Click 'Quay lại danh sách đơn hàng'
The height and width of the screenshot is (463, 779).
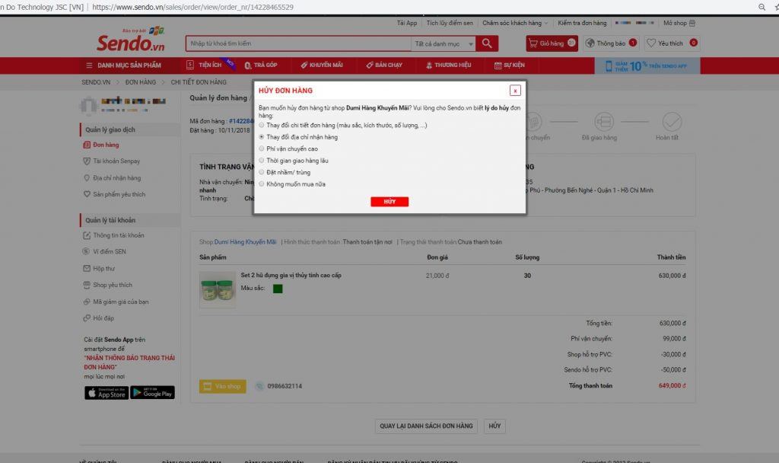[x=426, y=426]
